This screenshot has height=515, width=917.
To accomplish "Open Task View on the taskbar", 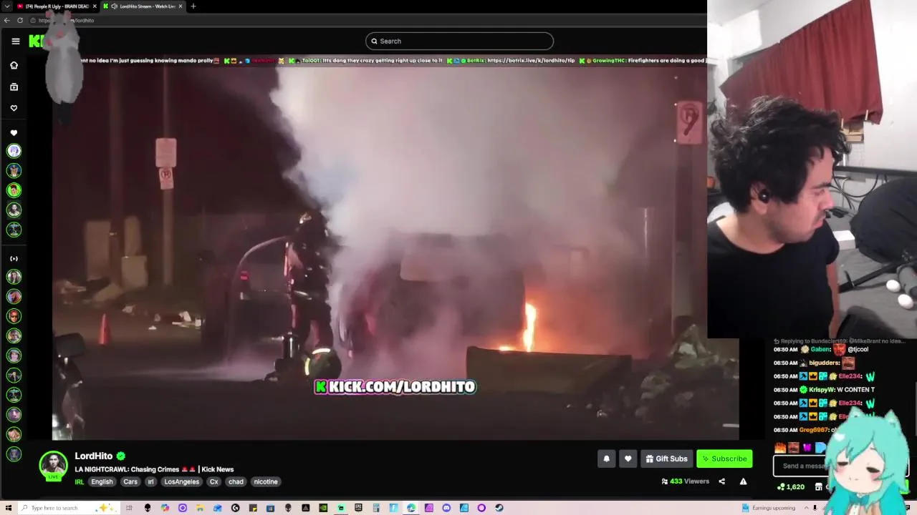I will click(x=130, y=508).
